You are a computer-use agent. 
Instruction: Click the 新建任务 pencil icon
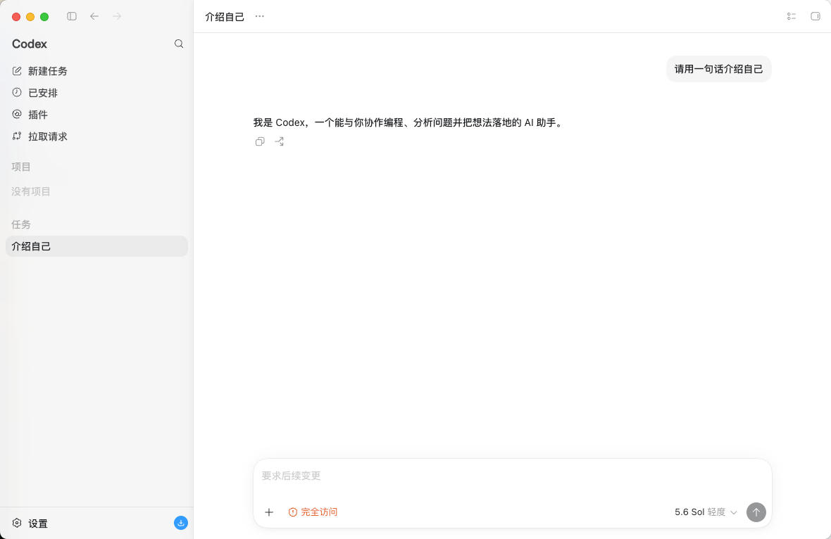coord(17,71)
